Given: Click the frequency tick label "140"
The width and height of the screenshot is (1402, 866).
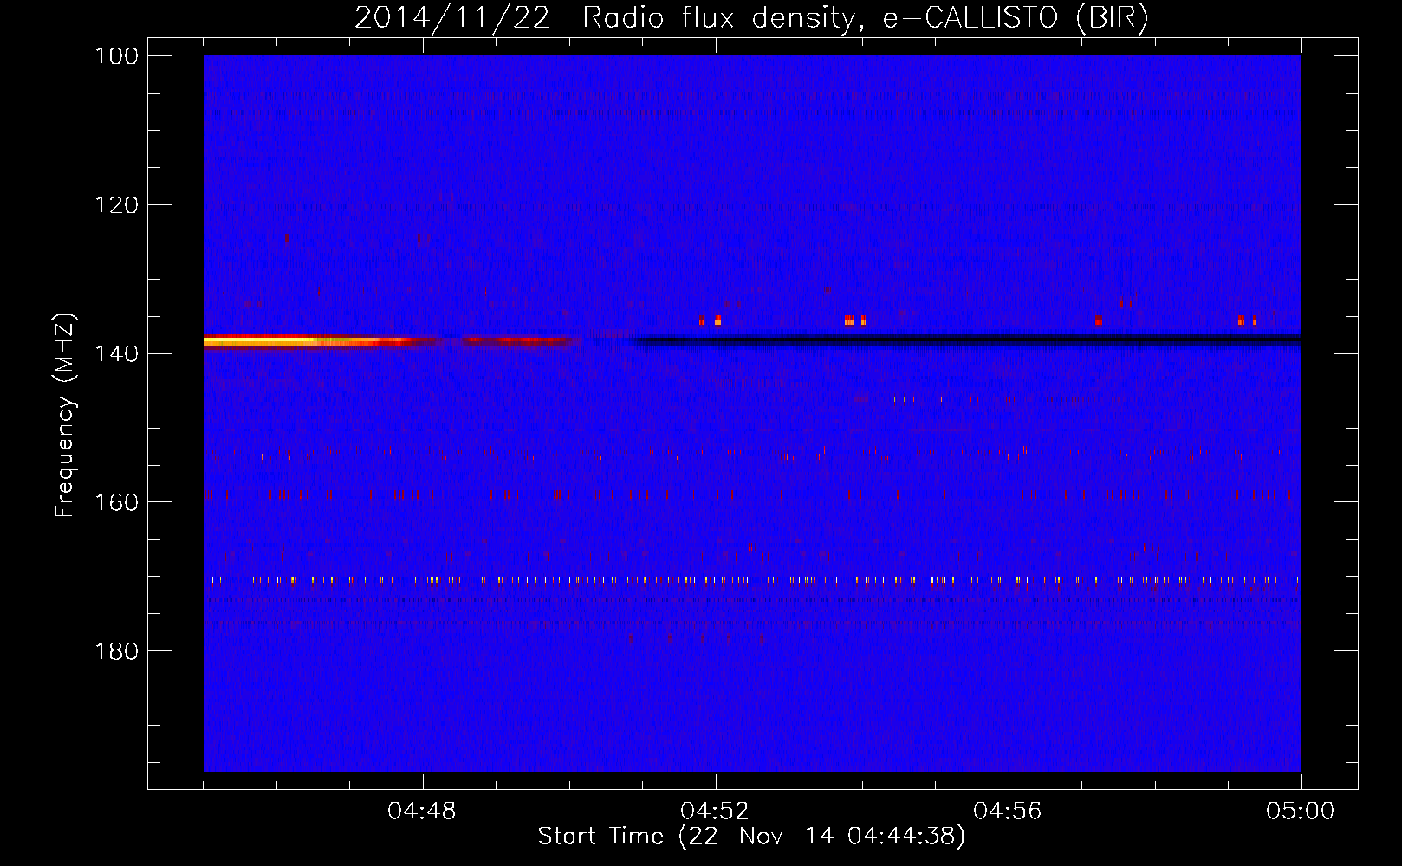Looking at the screenshot, I should tap(118, 353).
